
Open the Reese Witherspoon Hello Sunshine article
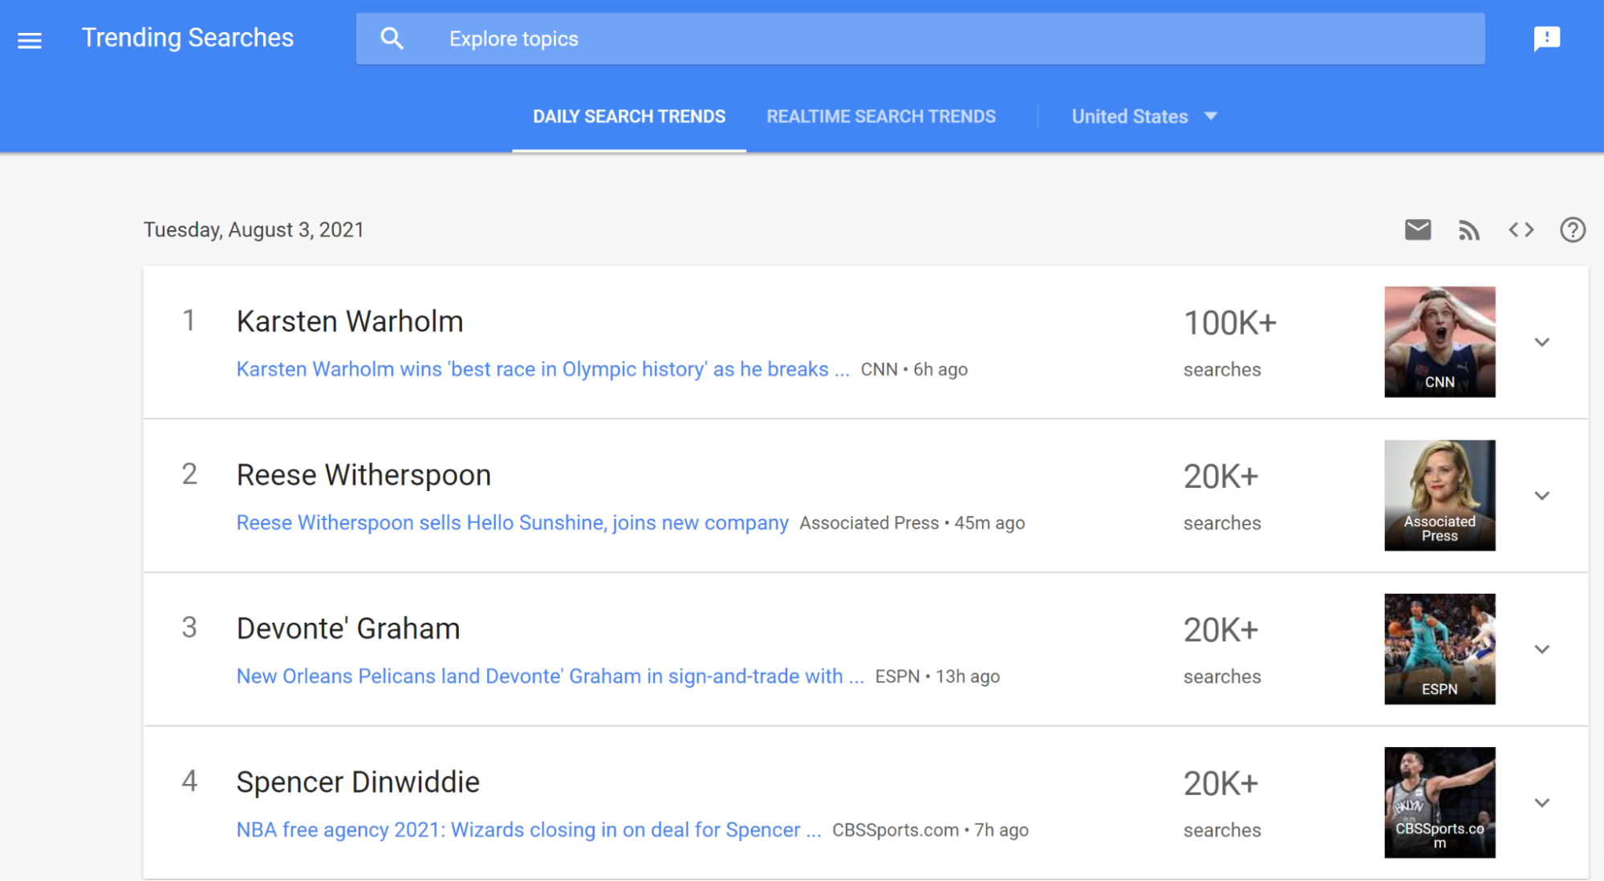coord(512,522)
